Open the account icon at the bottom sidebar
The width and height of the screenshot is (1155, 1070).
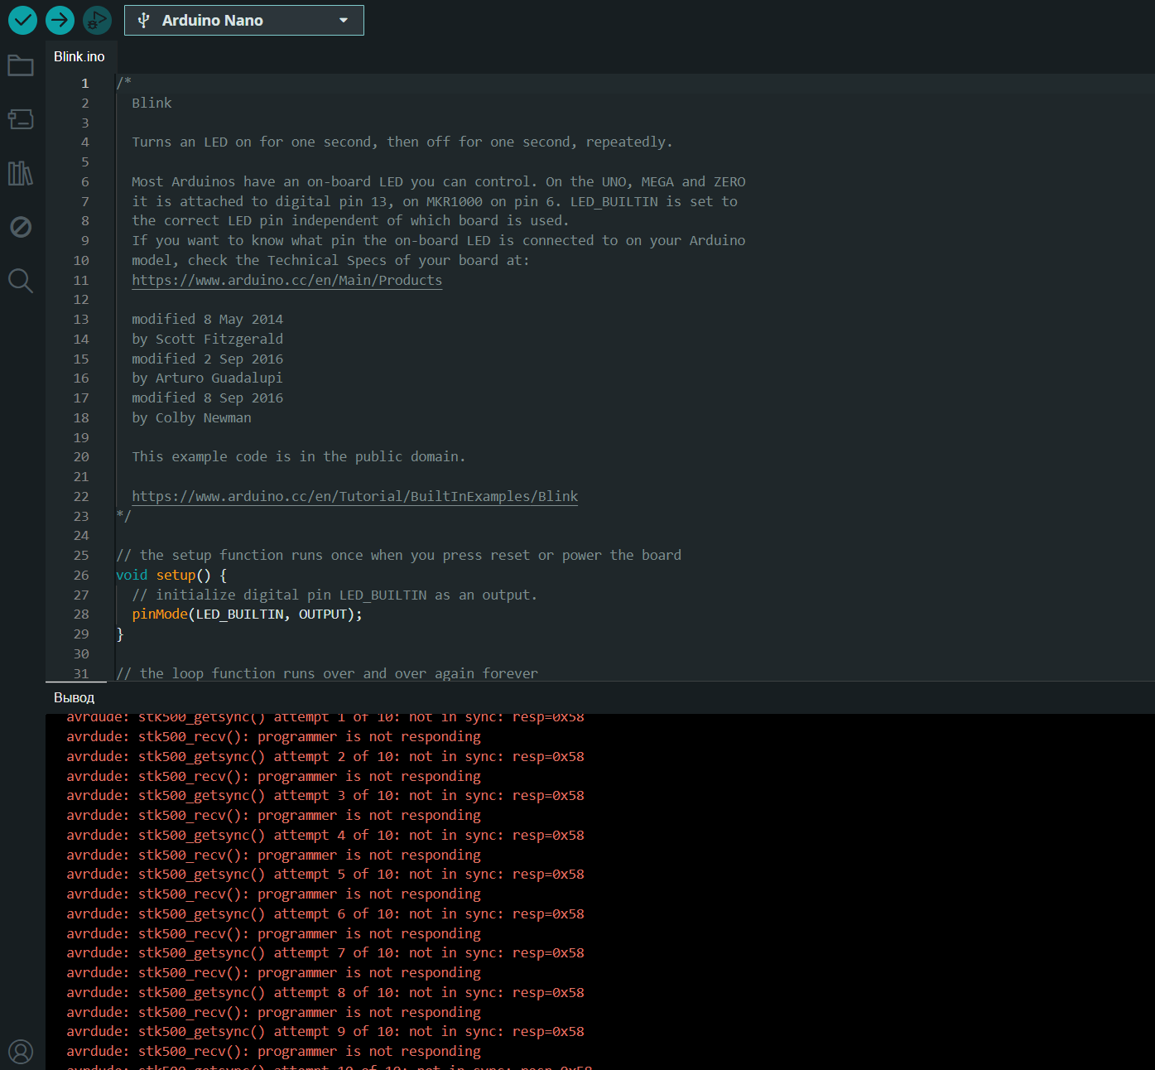pos(21,1051)
